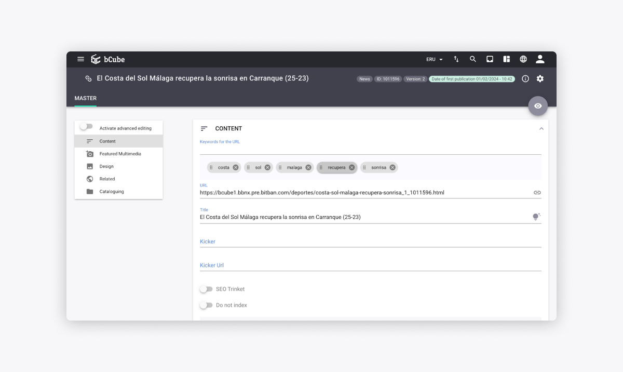The height and width of the screenshot is (372, 623).
Task: Open the globe language icon
Action: (523, 59)
